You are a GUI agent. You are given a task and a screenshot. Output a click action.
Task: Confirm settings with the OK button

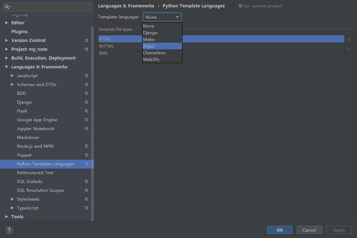[x=280, y=230]
